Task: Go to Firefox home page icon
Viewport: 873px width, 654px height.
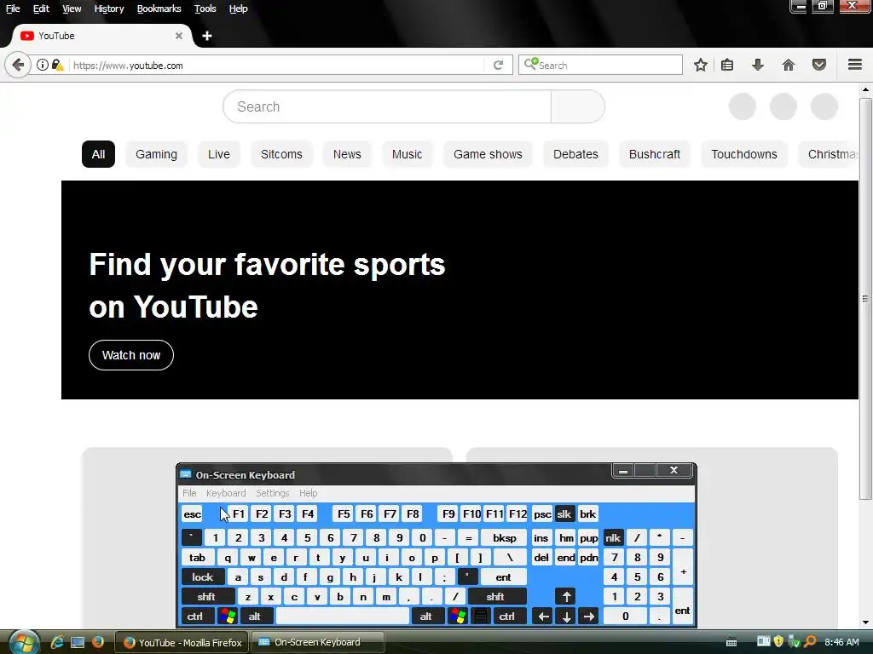Action: 789,65
